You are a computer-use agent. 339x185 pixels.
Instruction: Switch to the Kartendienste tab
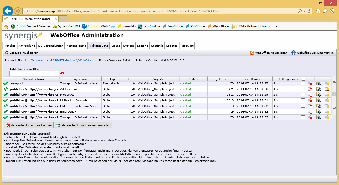pyautogui.click(x=77, y=45)
